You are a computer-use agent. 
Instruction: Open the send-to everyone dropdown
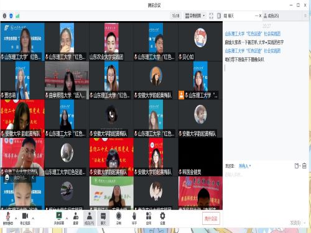[245, 166]
